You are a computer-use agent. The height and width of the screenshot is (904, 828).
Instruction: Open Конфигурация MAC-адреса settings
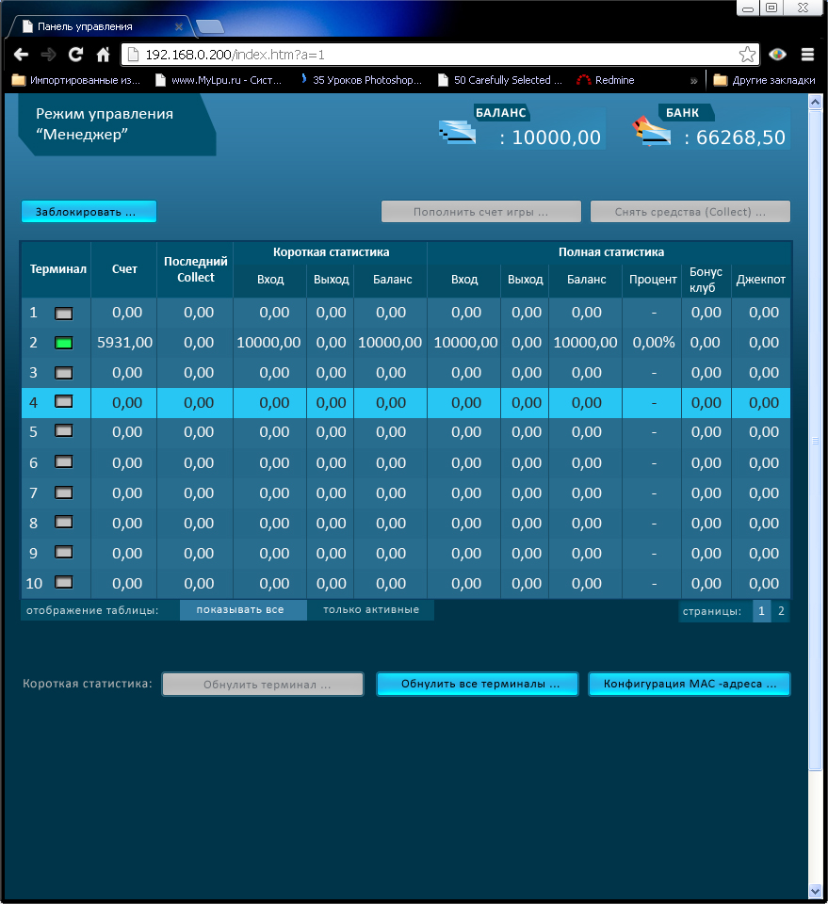point(689,685)
